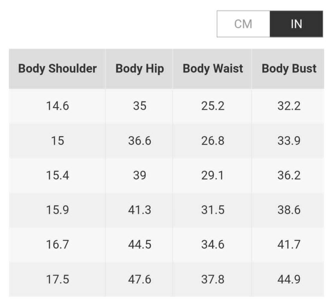Click the waist value 37.8 cell

(x=212, y=279)
